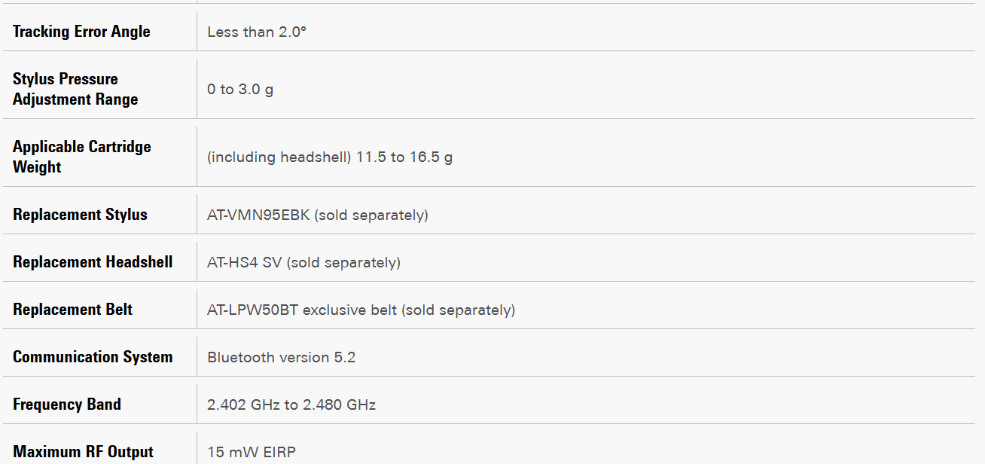Click the Communication System label
Image resolution: width=985 pixels, height=464 pixels.
[93, 357]
